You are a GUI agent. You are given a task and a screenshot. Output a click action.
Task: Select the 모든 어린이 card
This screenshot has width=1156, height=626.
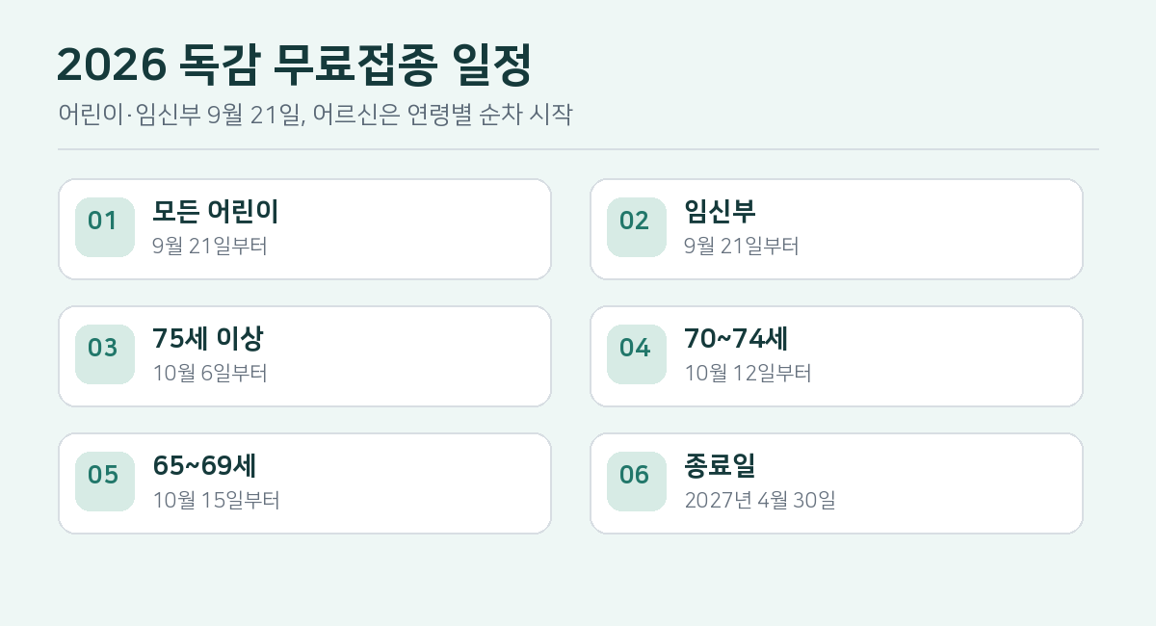click(304, 229)
